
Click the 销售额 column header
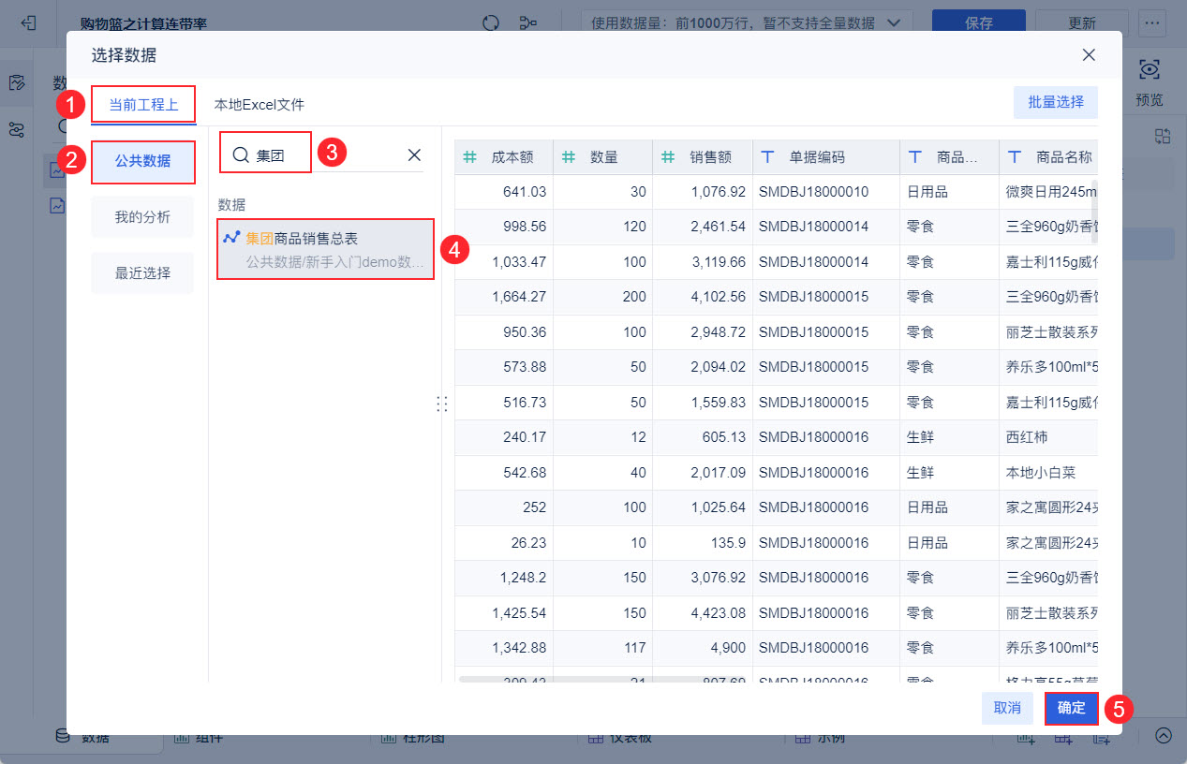703,157
